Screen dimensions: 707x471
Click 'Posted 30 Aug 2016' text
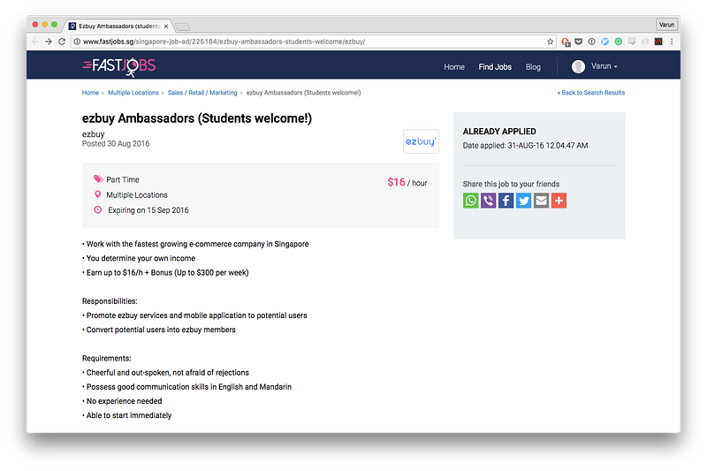click(116, 143)
